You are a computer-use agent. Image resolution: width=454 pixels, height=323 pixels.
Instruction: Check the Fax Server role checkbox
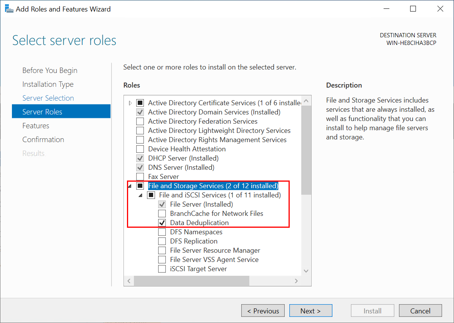click(140, 177)
